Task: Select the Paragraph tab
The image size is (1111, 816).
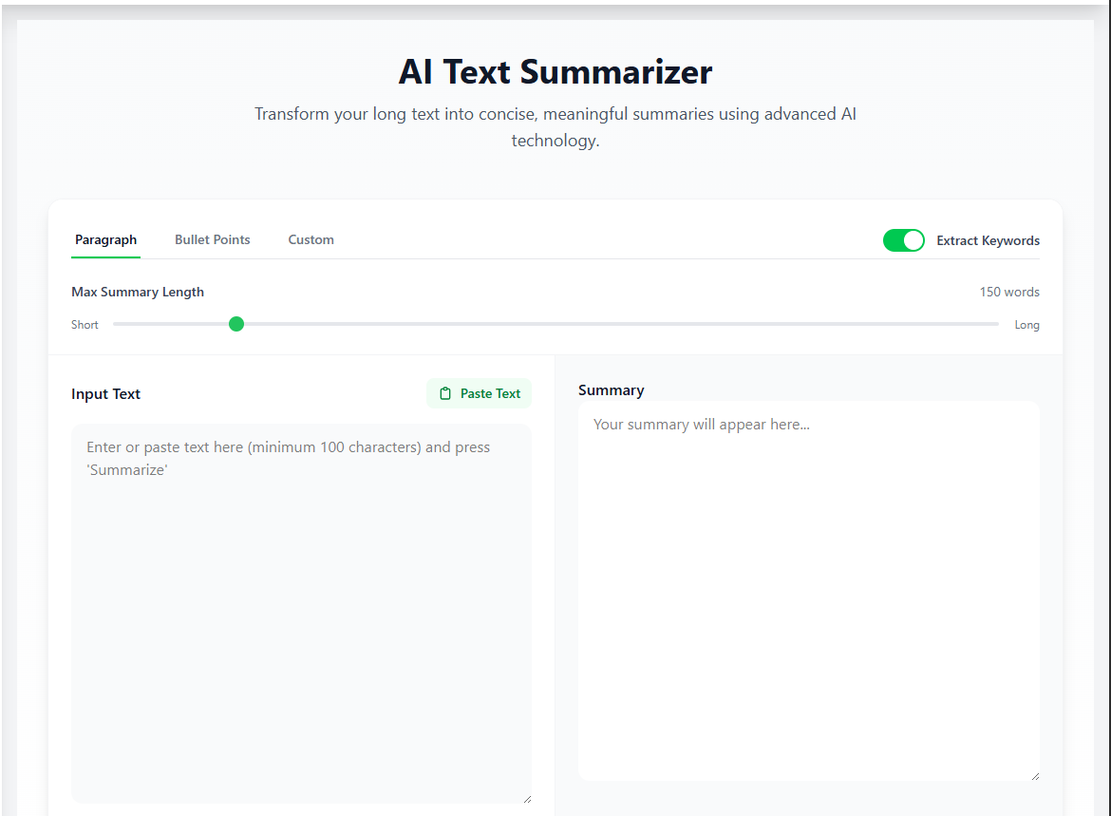Action: tap(105, 239)
